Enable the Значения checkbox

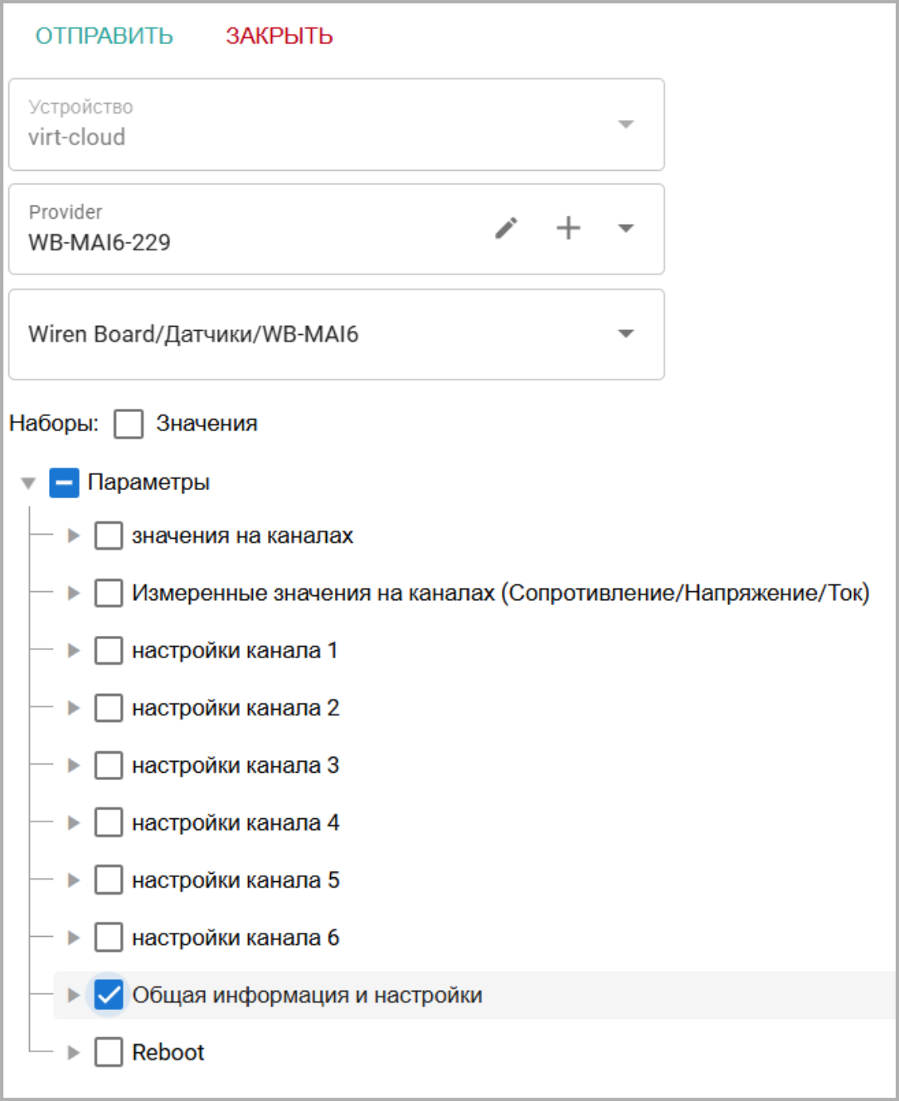point(129,424)
